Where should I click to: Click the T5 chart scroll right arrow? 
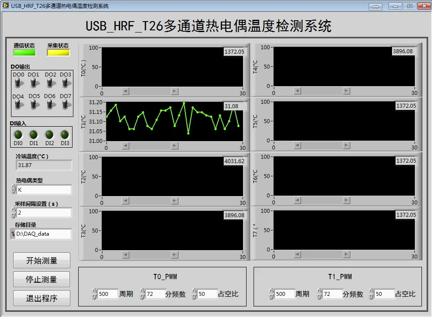point(347,145)
